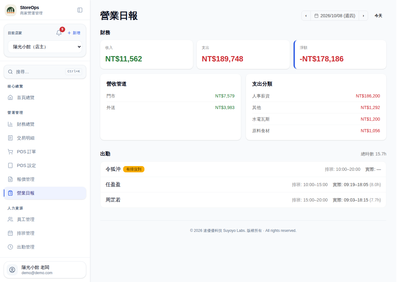
Task: Click the 水電瓦斯 expense row label
Action: click(261, 119)
